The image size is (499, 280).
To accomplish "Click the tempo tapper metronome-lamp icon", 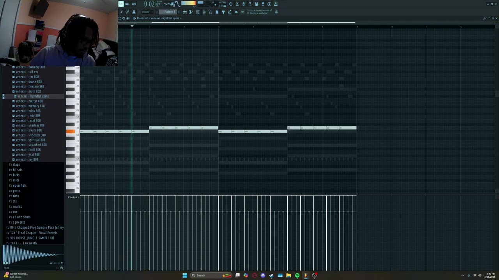I will coord(230,12).
